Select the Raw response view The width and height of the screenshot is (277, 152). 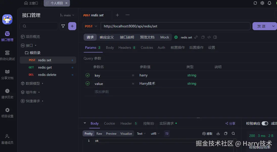(x=99, y=134)
